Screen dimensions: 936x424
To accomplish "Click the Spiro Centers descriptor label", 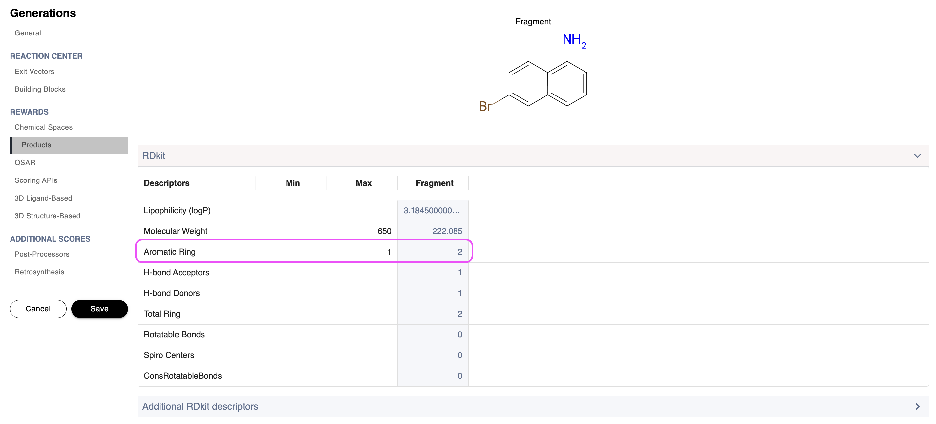I will (169, 356).
